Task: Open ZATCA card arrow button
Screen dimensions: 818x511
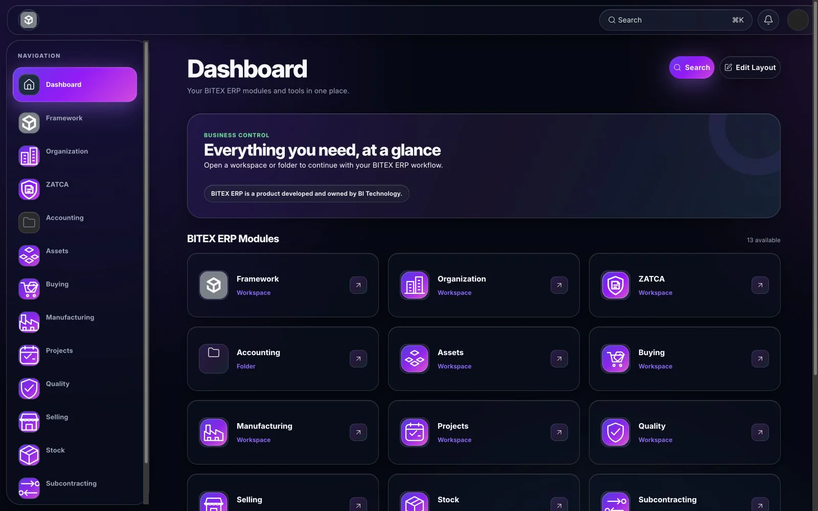Action: 760,285
